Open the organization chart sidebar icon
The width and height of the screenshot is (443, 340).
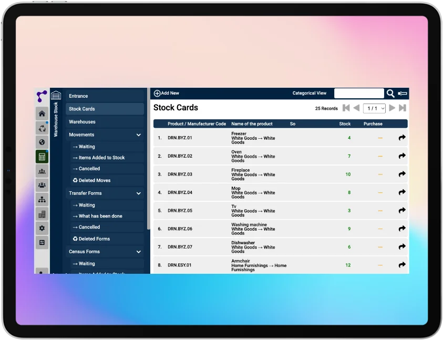tap(42, 200)
